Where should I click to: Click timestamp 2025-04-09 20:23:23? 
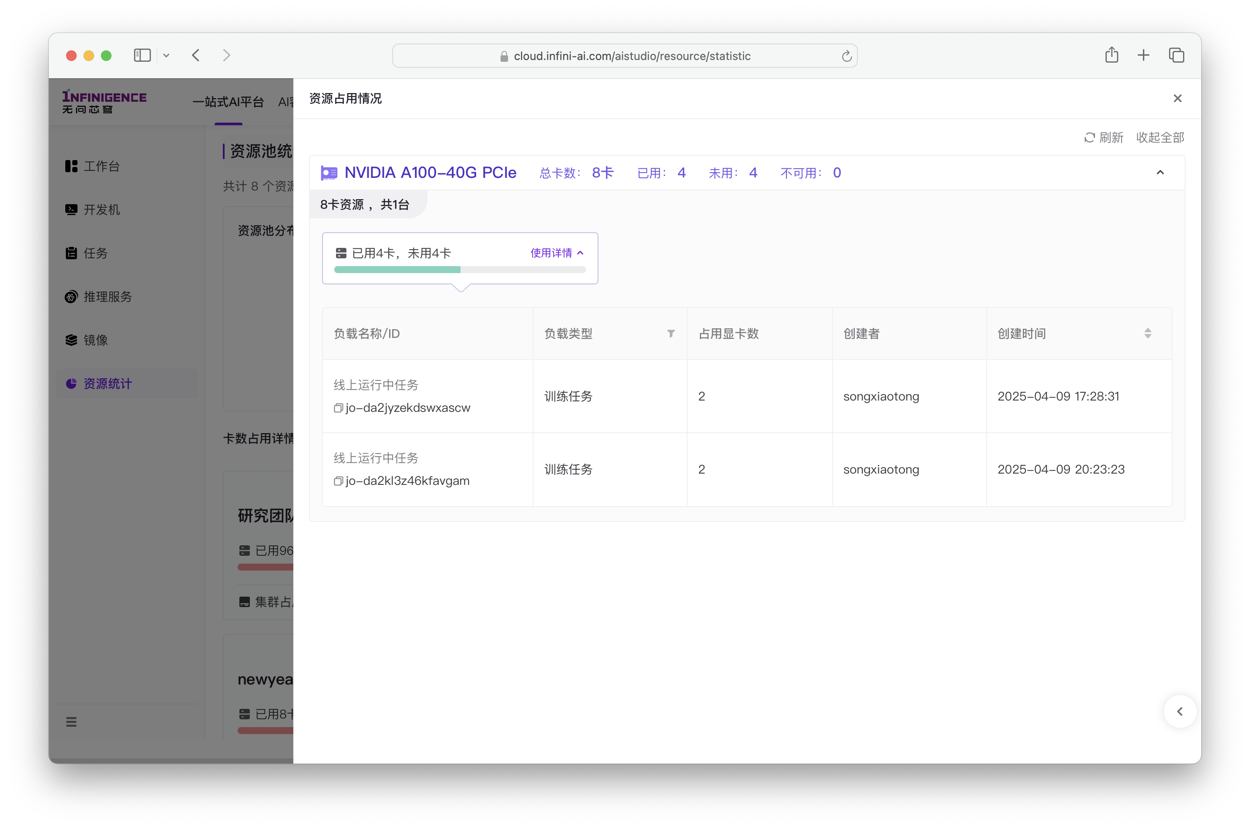coord(1061,470)
